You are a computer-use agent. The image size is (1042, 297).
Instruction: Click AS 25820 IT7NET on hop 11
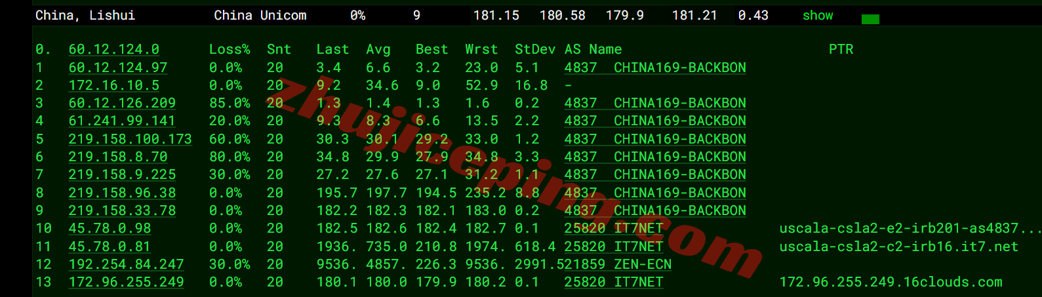click(614, 247)
